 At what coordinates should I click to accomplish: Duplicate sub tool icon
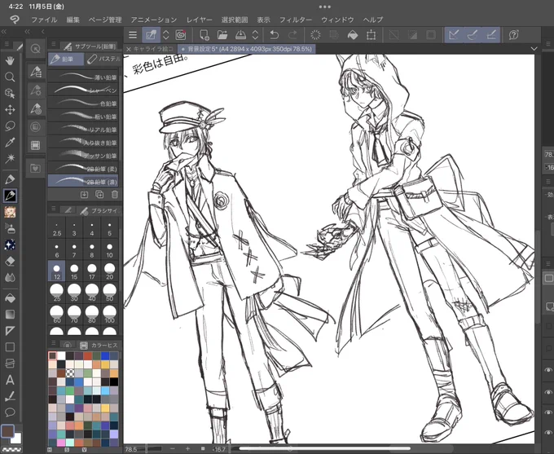[x=99, y=194]
